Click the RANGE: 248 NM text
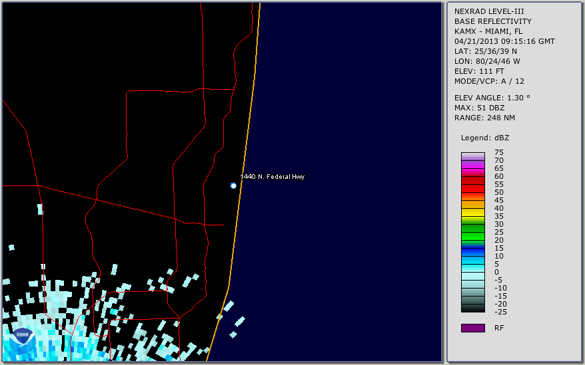The width and height of the screenshot is (585, 365). [484, 118]
